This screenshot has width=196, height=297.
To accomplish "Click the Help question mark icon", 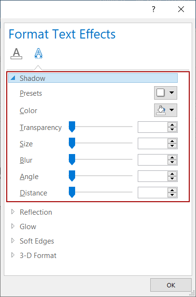I will pyautogui.click(x=154, y=9).
